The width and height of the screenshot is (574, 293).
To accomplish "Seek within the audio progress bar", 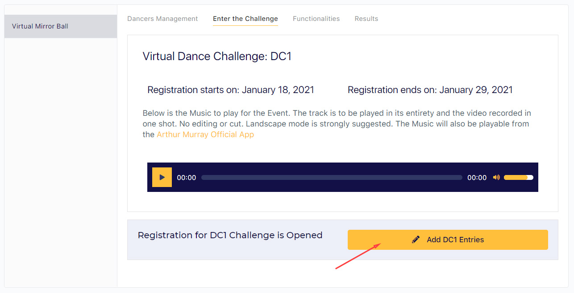I will pos(332,177).
